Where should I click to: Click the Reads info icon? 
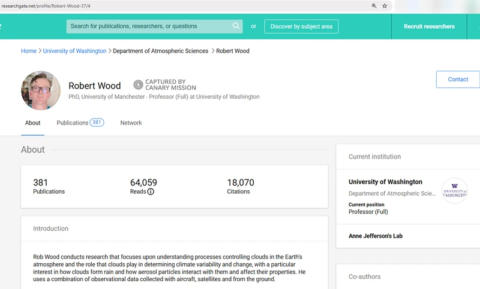pyautogui.click(x=151, y=191)
